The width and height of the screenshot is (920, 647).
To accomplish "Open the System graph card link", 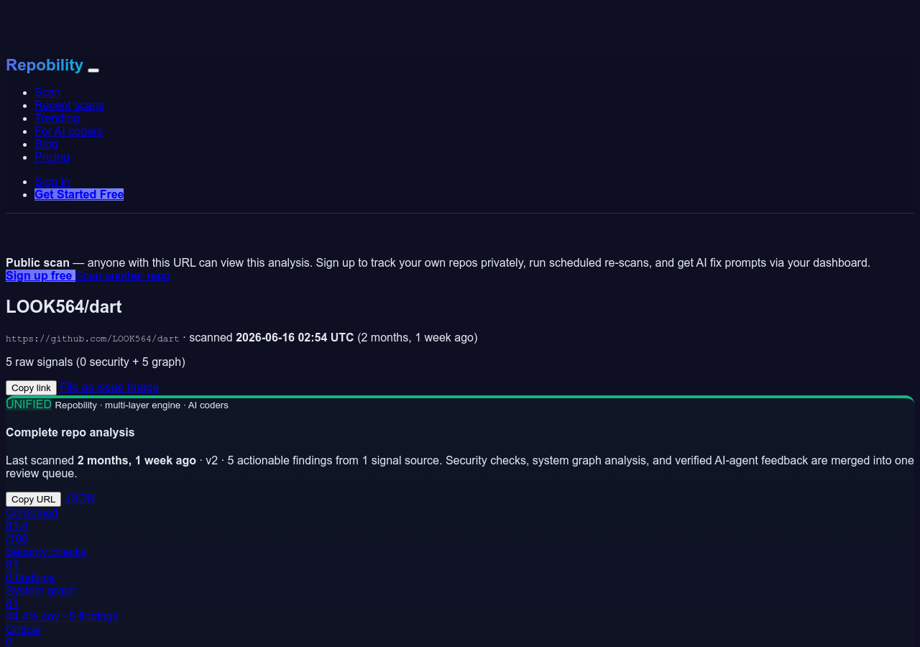I will pos(62,603).
